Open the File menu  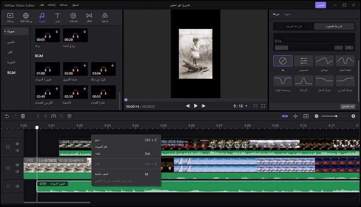(x=42, y=5)
